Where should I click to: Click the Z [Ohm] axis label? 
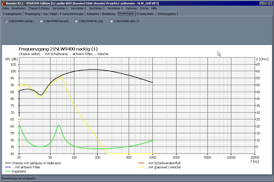262,59
